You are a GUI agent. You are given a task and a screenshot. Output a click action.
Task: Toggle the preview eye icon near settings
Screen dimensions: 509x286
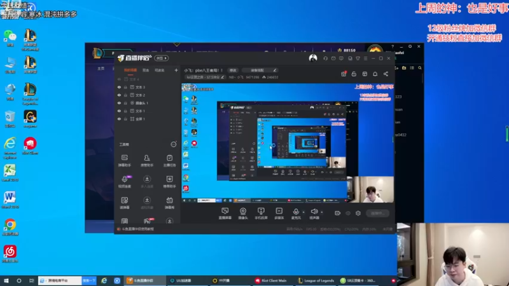348,214
